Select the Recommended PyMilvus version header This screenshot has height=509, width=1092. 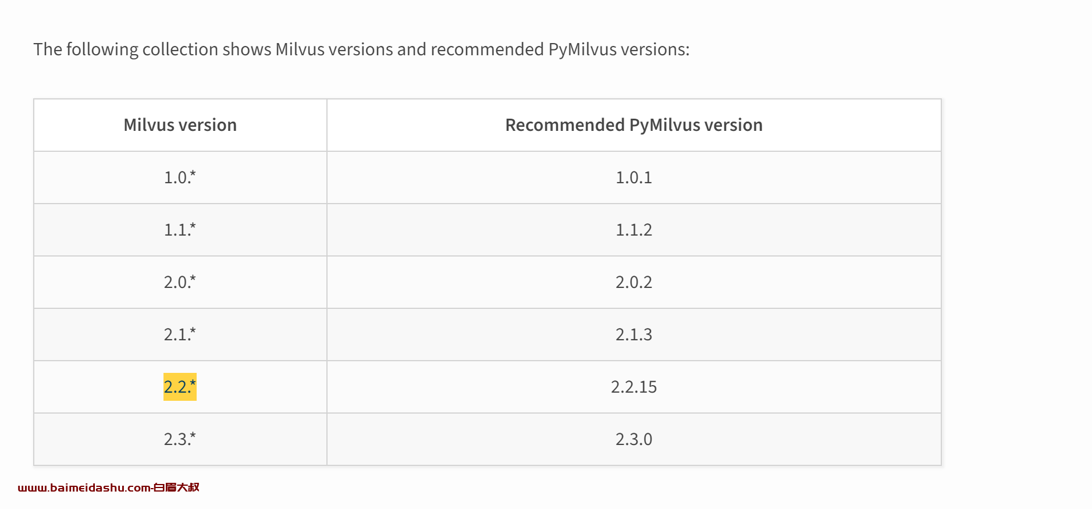coord(634,125)
